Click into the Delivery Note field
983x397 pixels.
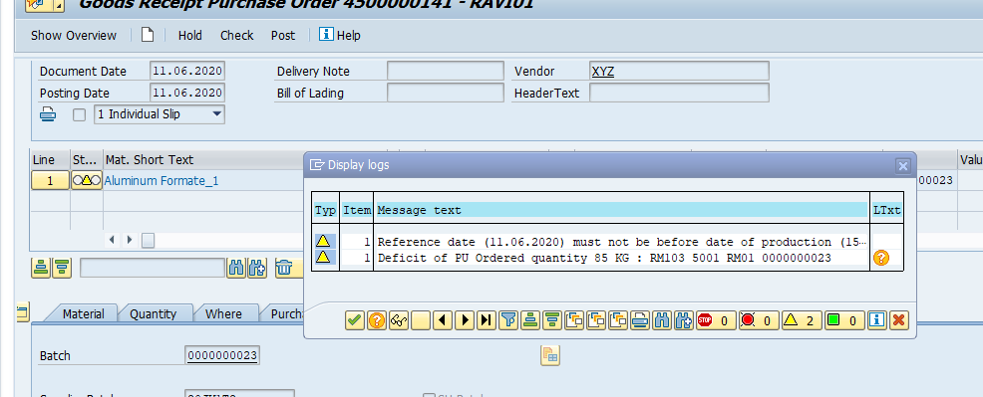pyautogui.click(x=445, y=71)
